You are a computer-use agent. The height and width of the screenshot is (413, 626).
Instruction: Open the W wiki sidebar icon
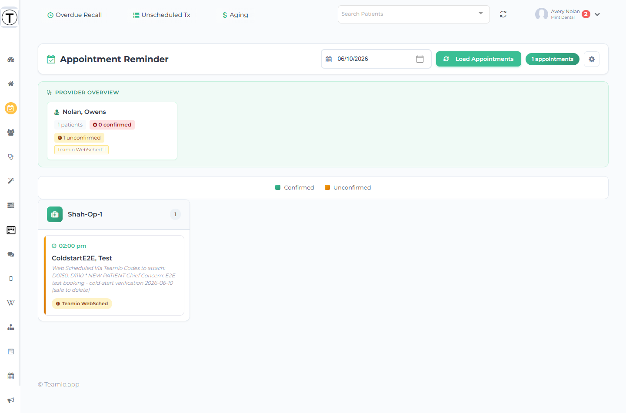click(11, 303)
